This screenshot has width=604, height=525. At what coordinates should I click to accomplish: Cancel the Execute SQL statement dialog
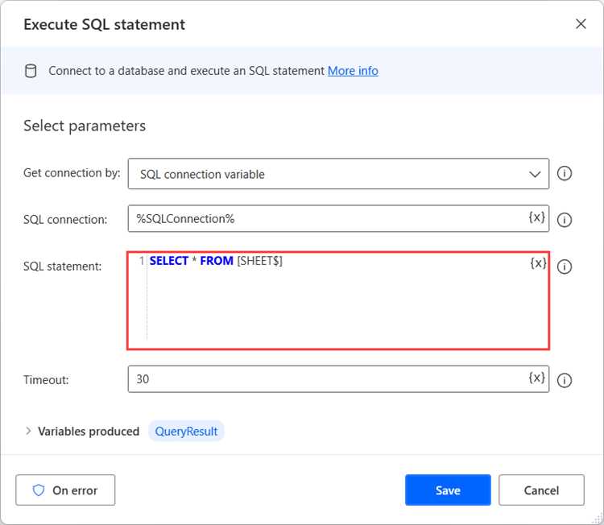click(541, 490)
